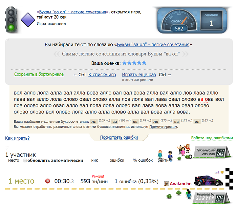
Task: Click the trophy №3 icon
Action: coord(222,172)
